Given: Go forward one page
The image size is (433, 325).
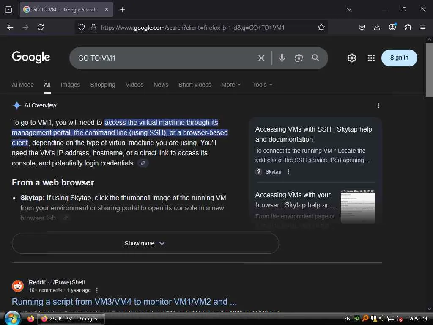Looking at the screenshot, I should coord(25,27).
